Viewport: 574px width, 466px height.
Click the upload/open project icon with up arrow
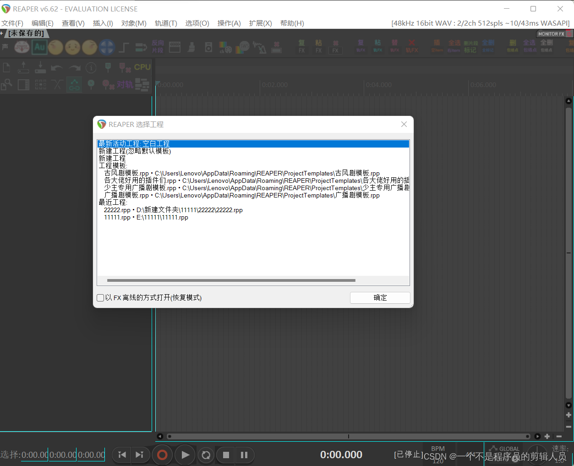pyautogui.click(x=23, y=68)
